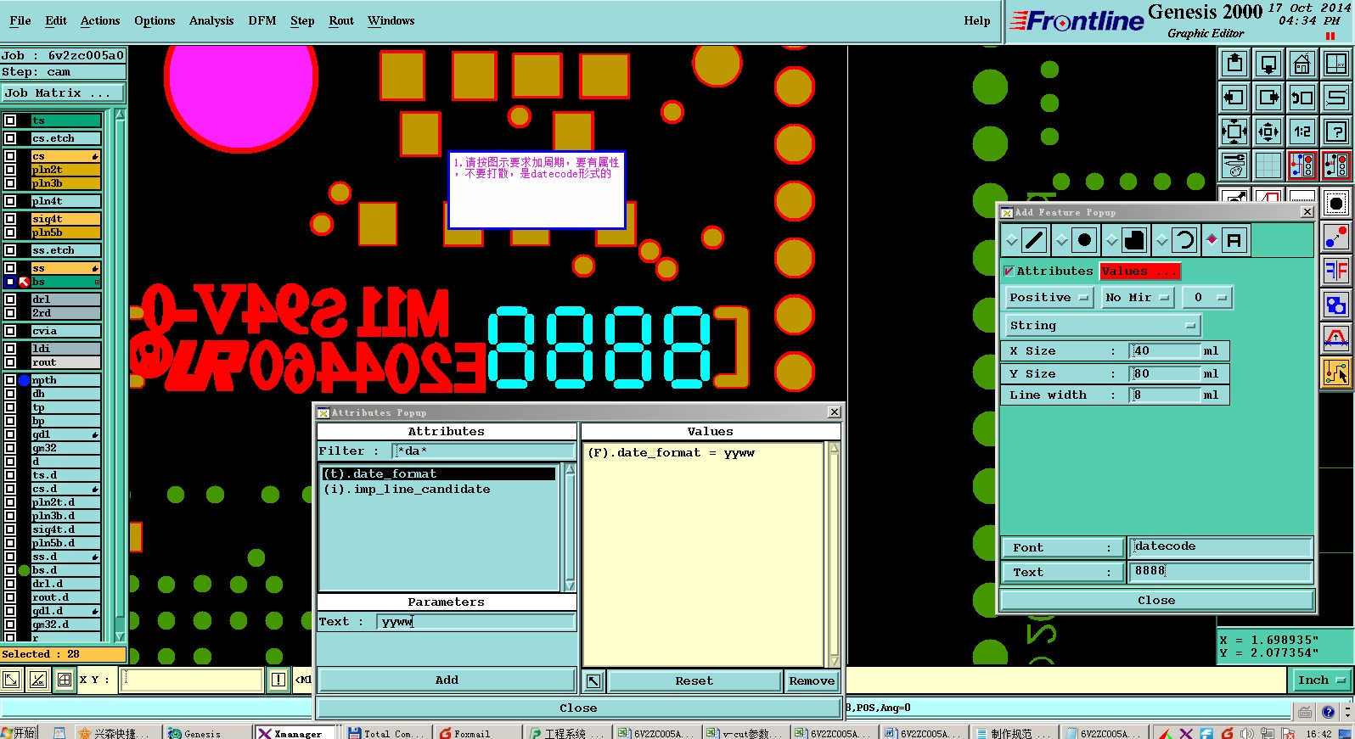Screen dimensions: 1355x739
Task: Click Close in the Add Feature Popup
Action: [x=1156, y=601]
